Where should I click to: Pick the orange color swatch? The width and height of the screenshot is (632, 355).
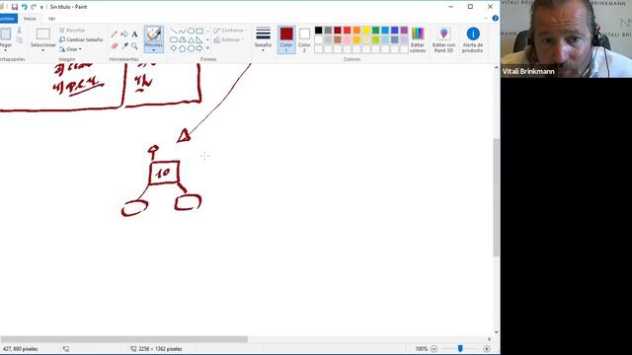(356, 31)
